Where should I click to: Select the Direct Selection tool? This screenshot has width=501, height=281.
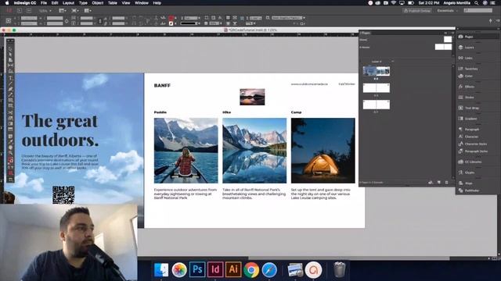coord(10,55)
